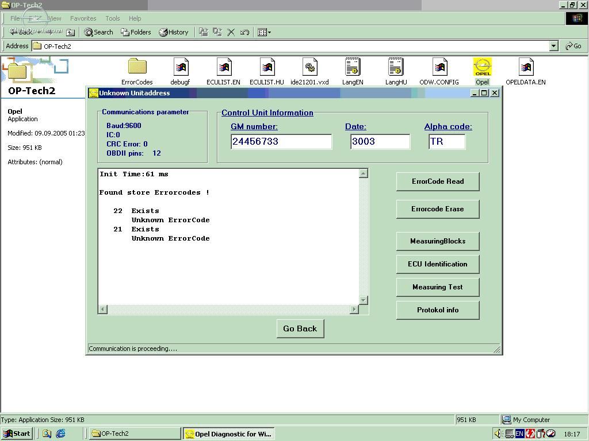This screenshot has height=441, width=589.
Task: Expand the Address bar dropdown arrow
Action: (553, 46)
